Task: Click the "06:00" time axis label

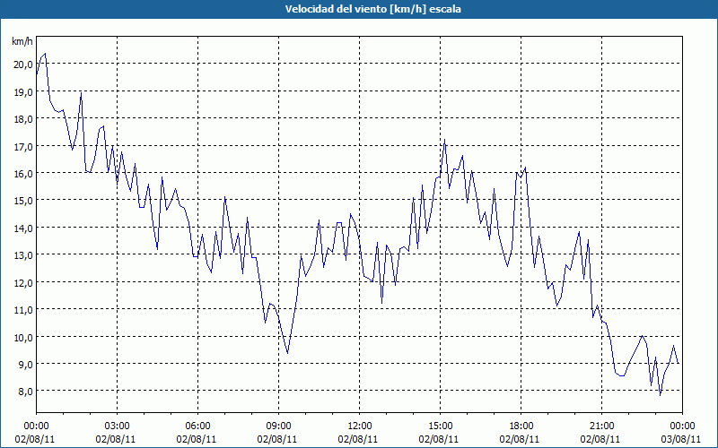Action: click(x=197, y=426)
